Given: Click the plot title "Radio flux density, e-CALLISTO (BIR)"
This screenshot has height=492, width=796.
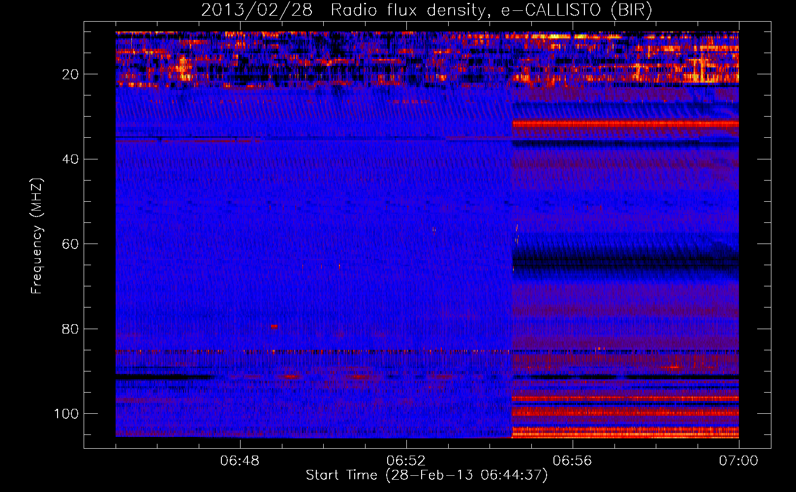Looking at the screenshot, I should (491, 10).
